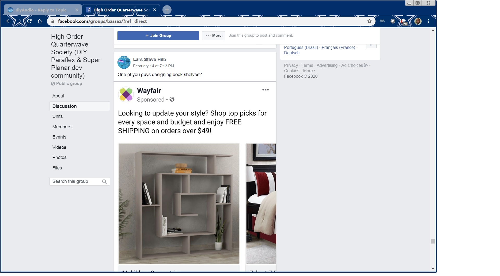Expand the More button beside Join Group

pos(214,36)
